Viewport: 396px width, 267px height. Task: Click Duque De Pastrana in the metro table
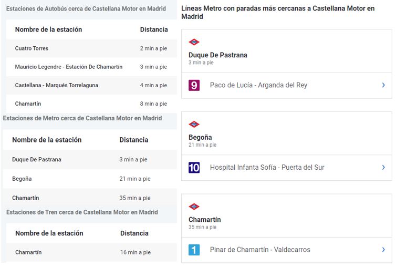[37, 159]
